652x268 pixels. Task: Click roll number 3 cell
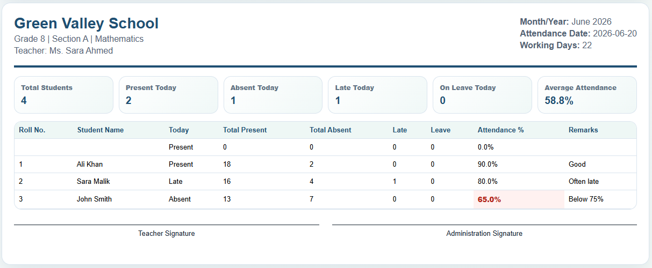pyautogui.click(x=44, y=199)
